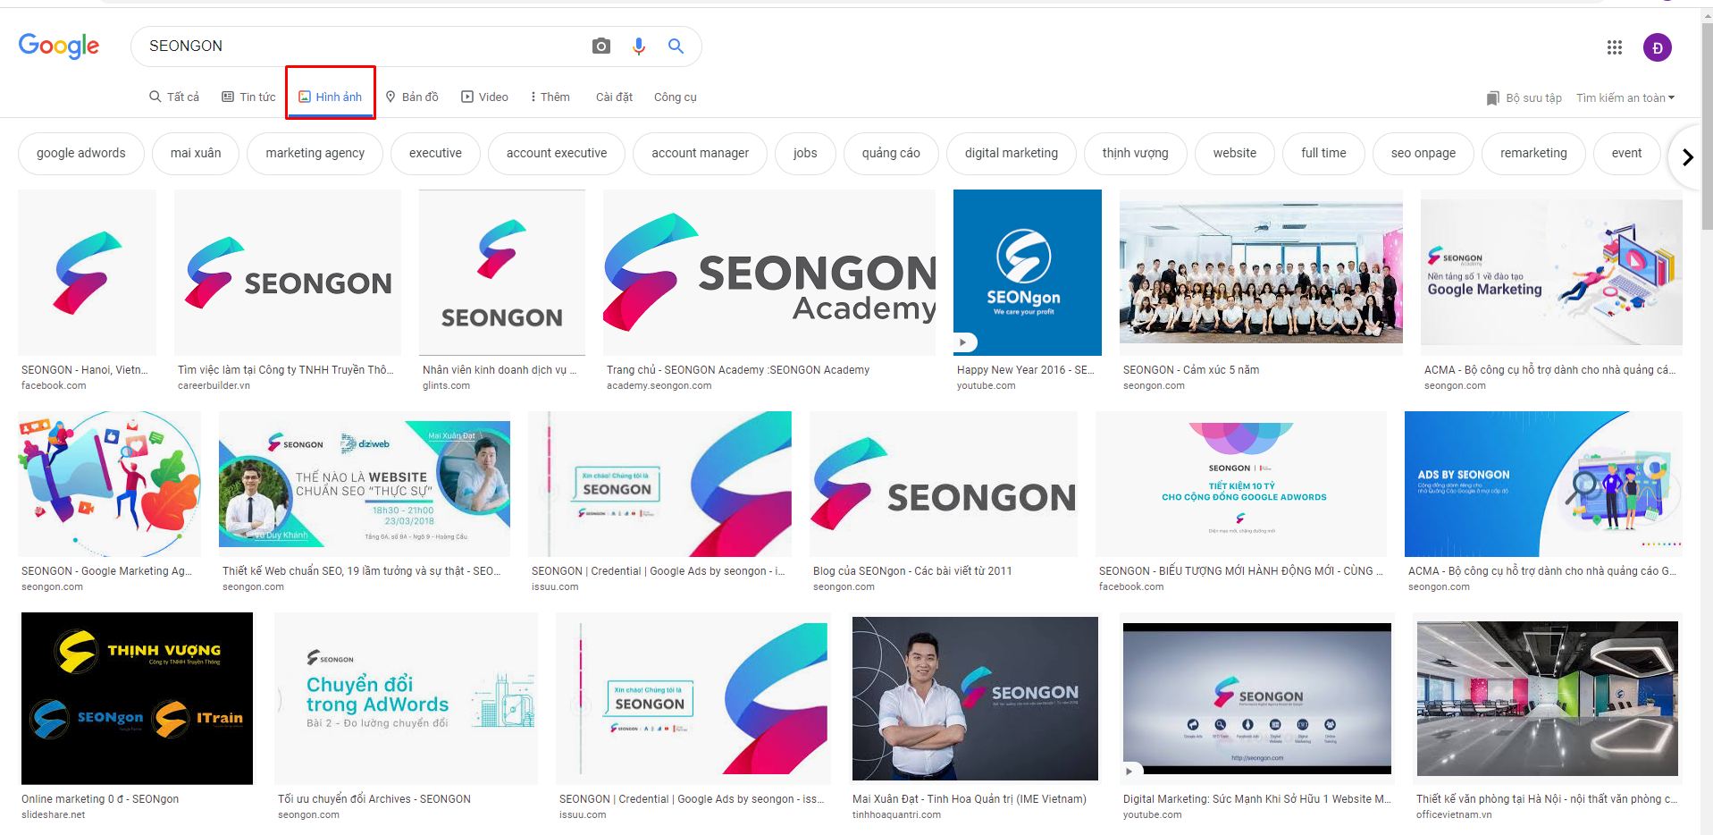Image resolution: width=1713 pixels, height=835 pixels.
Task: Switch to the Tất cả tab
Action: point(174,97)
